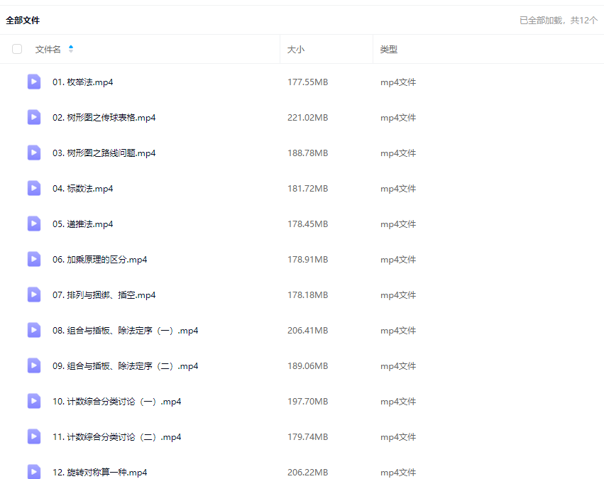
Task: Click the video icon for 04. 标数法.mp4
Action: pyautogui.click(x=34, y=188)
